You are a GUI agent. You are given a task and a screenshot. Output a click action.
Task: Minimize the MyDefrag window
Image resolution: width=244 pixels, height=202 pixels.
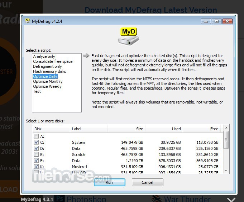tap(206, 21)
